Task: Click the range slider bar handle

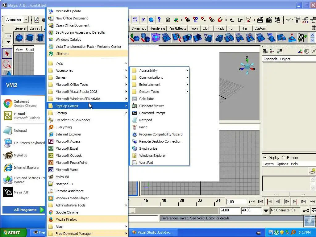Action: point(133,210)
